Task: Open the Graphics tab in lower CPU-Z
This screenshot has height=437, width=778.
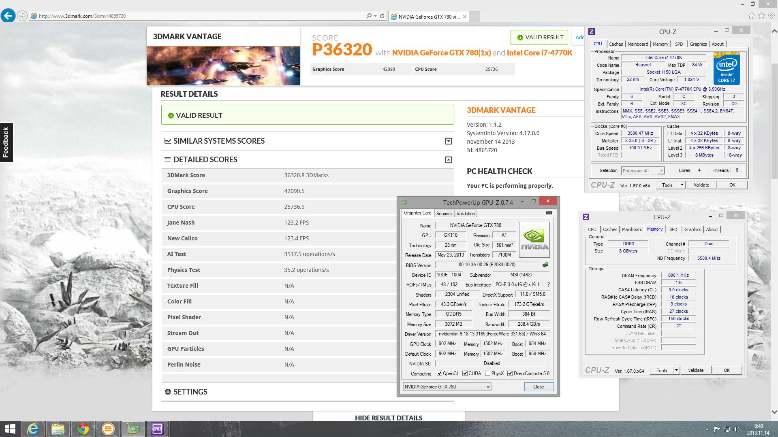Action: (693, 229)
